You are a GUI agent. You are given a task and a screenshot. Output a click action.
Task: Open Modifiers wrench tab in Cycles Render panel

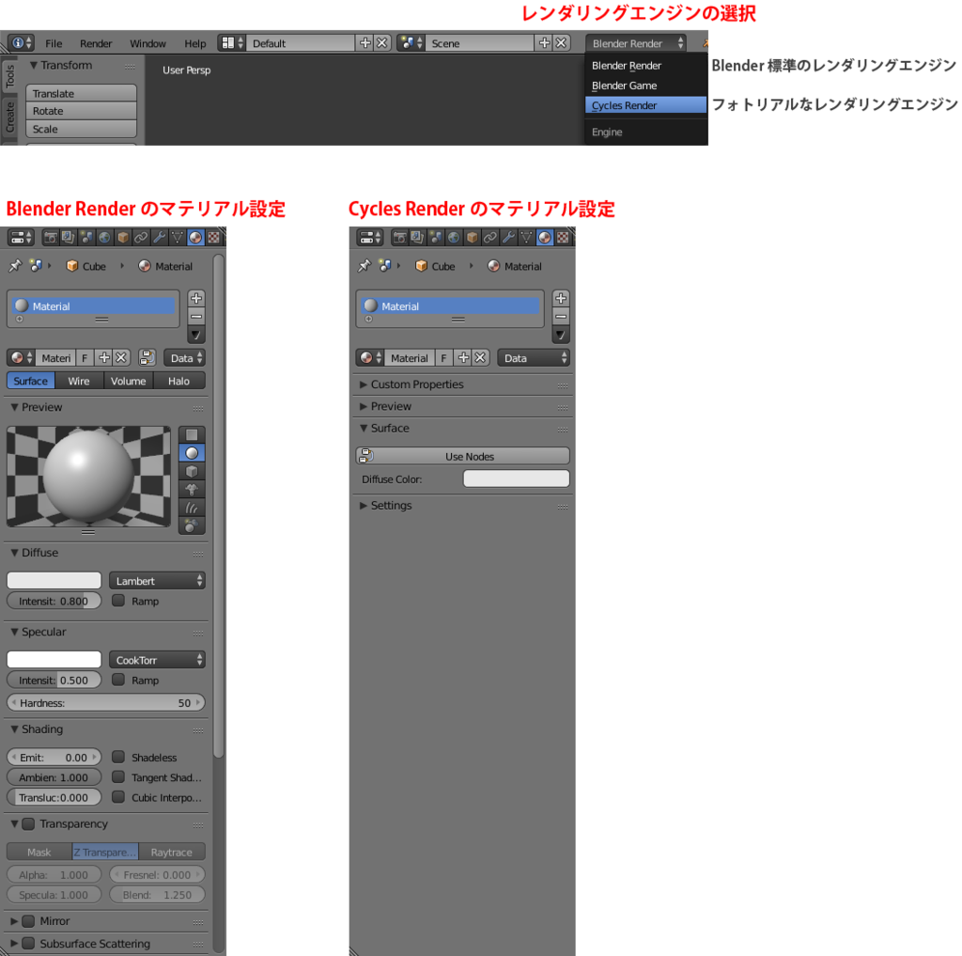[508, 238]
